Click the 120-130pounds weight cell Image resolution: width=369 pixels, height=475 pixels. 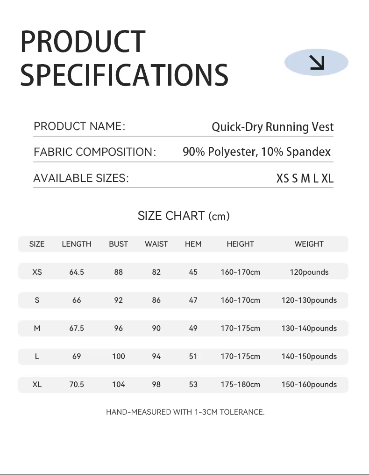pos(309,300)
